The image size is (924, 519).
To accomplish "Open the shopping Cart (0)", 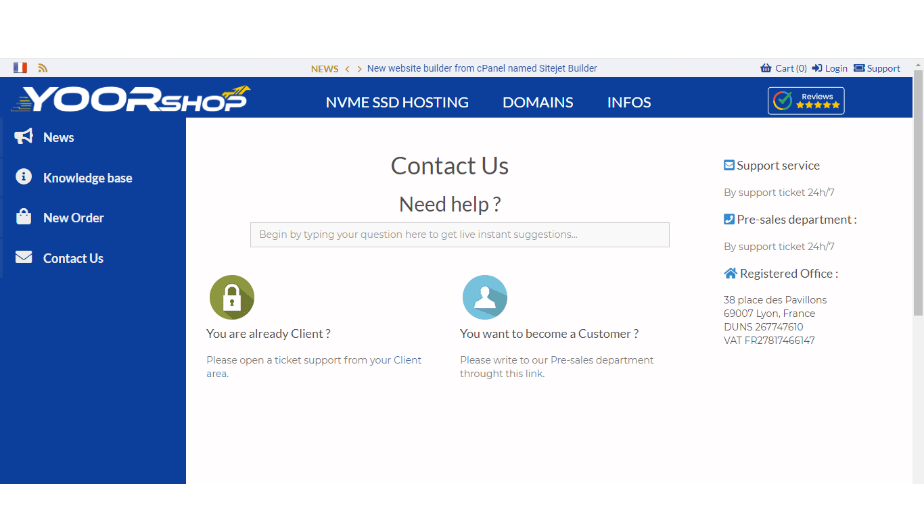I will point(791,68).
